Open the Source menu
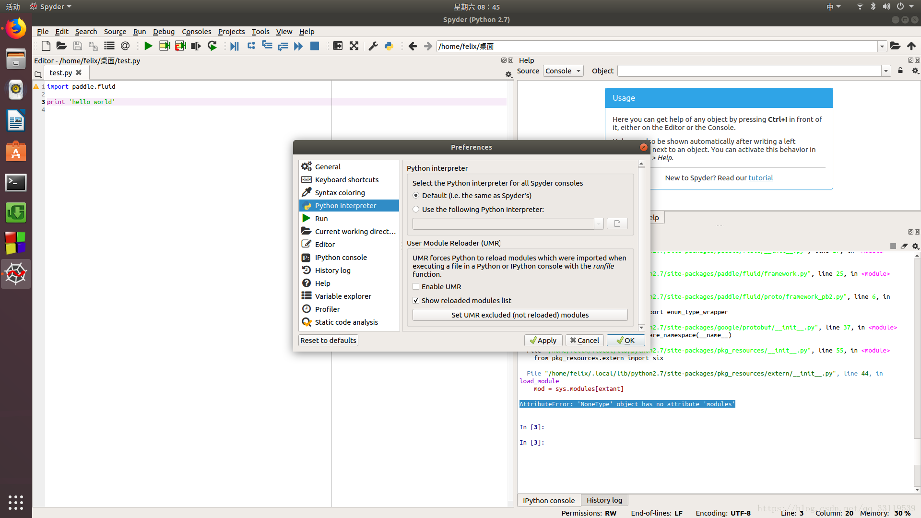The image size is (921, 518). tap(115, 32)
